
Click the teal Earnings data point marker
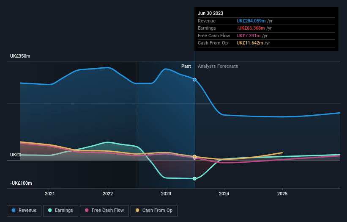[x=194, y=178]
